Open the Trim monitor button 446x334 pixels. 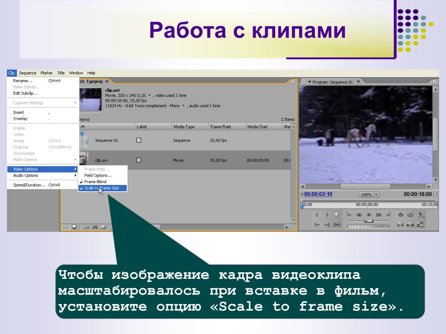(420, 224)
